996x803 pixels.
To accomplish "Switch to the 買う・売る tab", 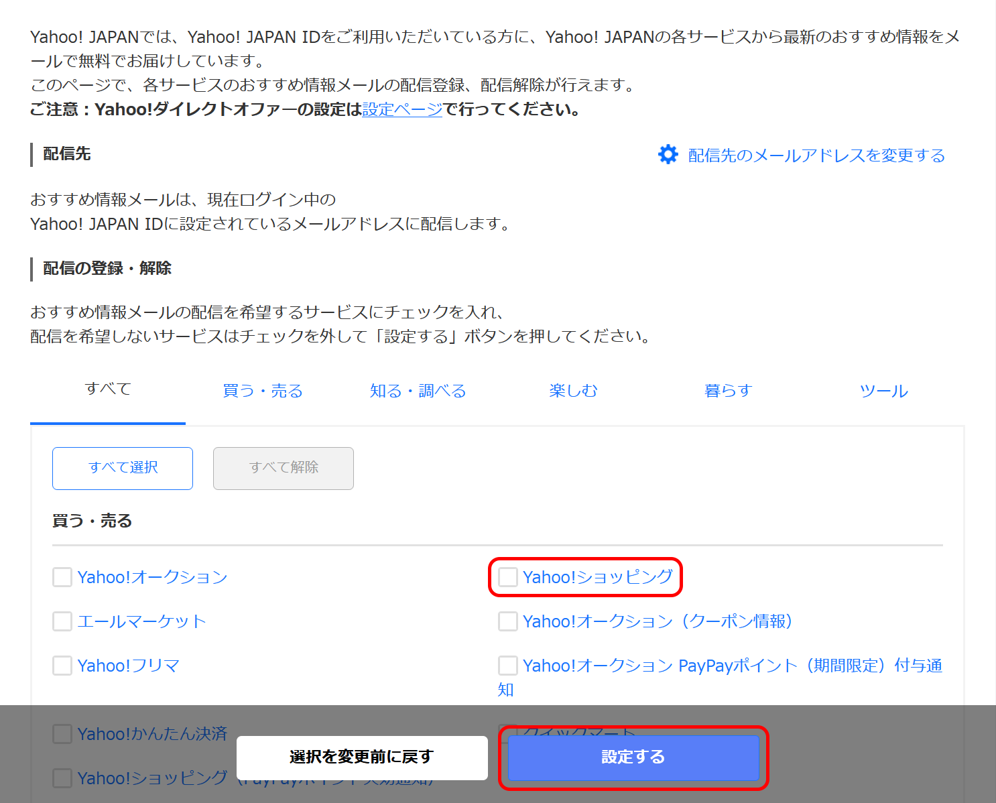I will 262,391.
